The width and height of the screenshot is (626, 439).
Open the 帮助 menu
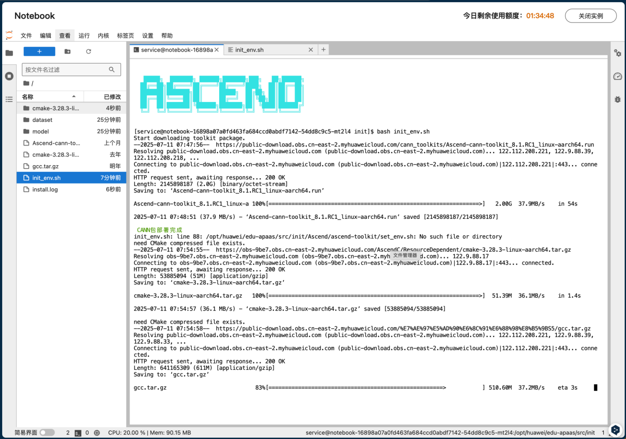point(167,35)
